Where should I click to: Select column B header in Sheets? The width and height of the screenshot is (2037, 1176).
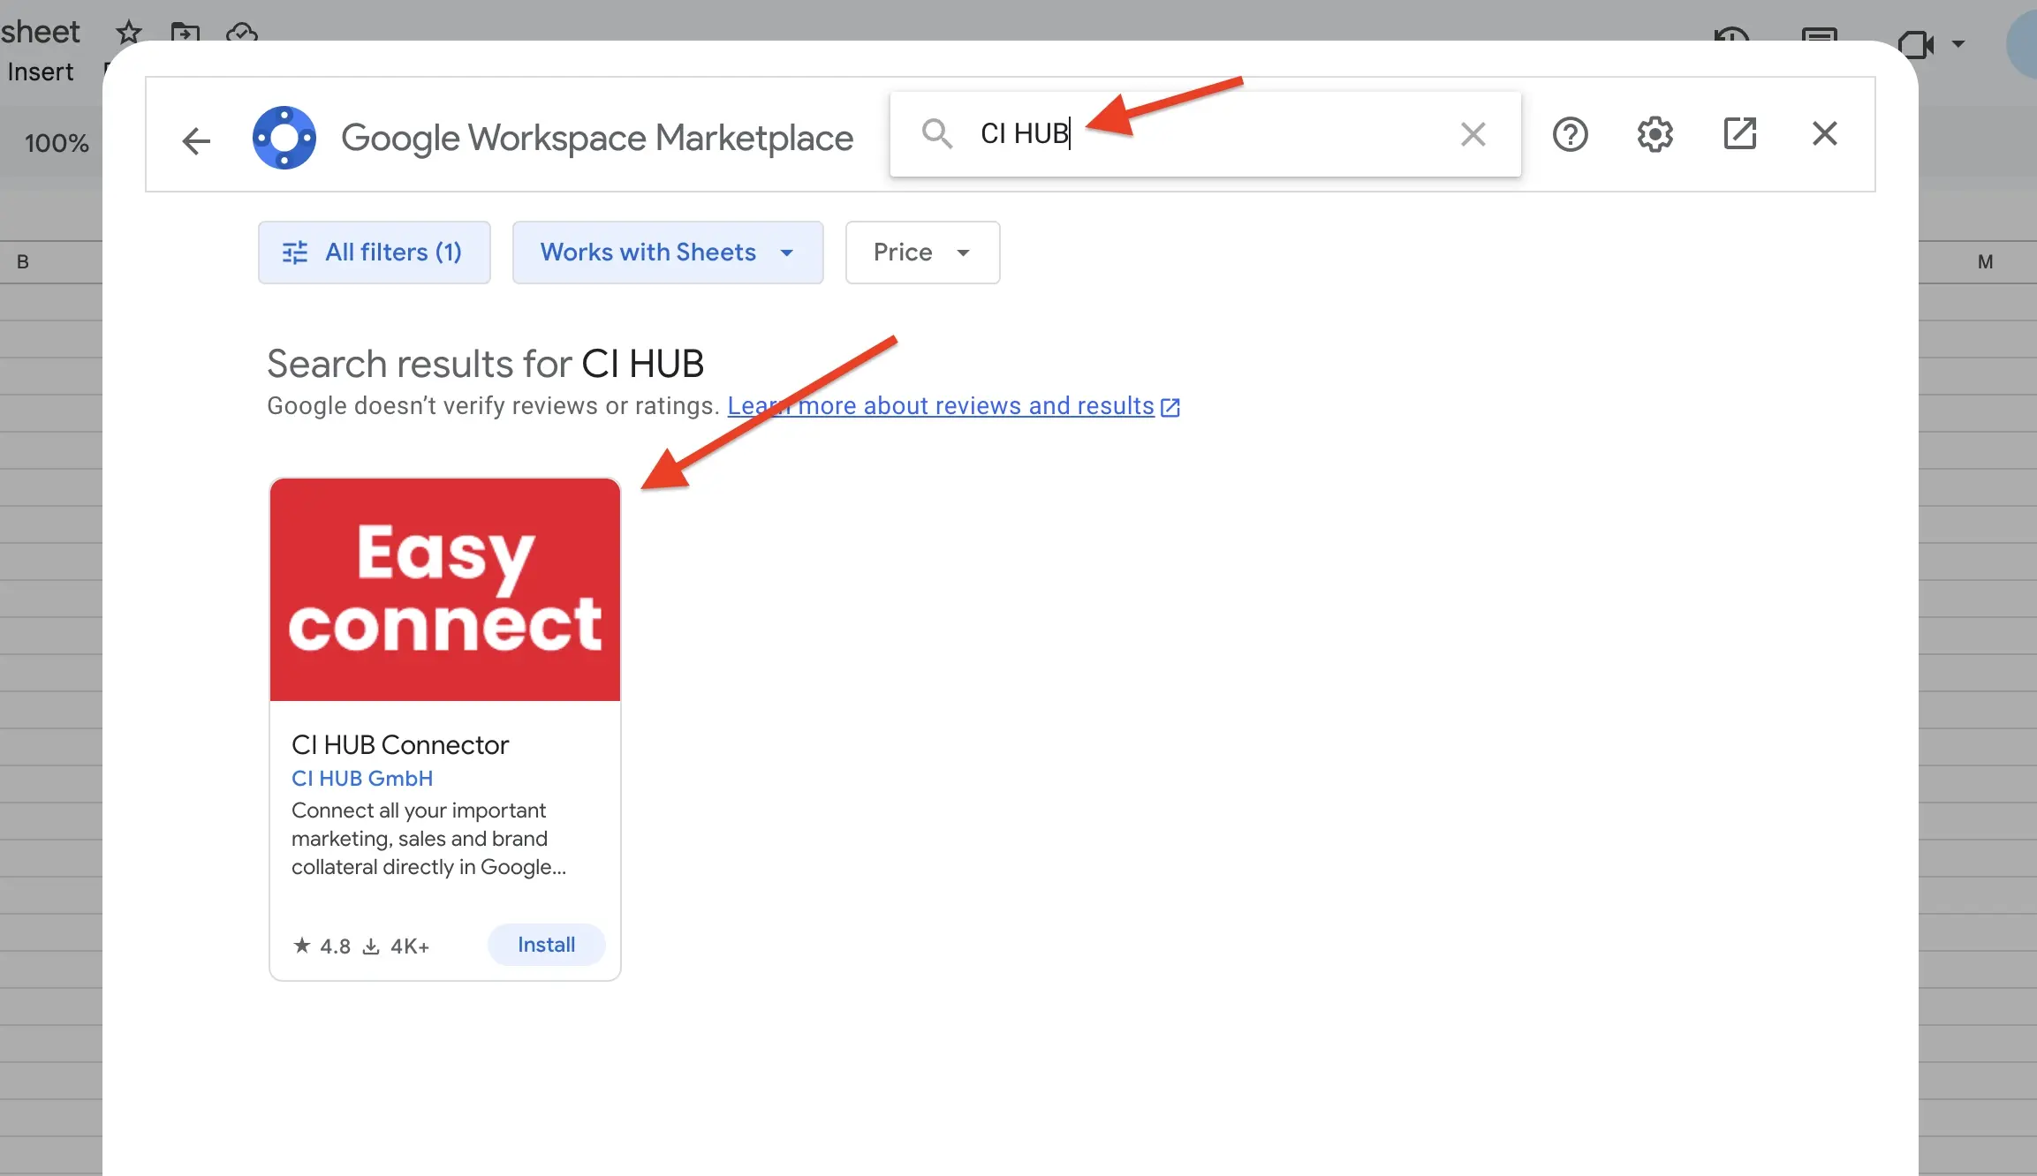click(x=23, y=261)
